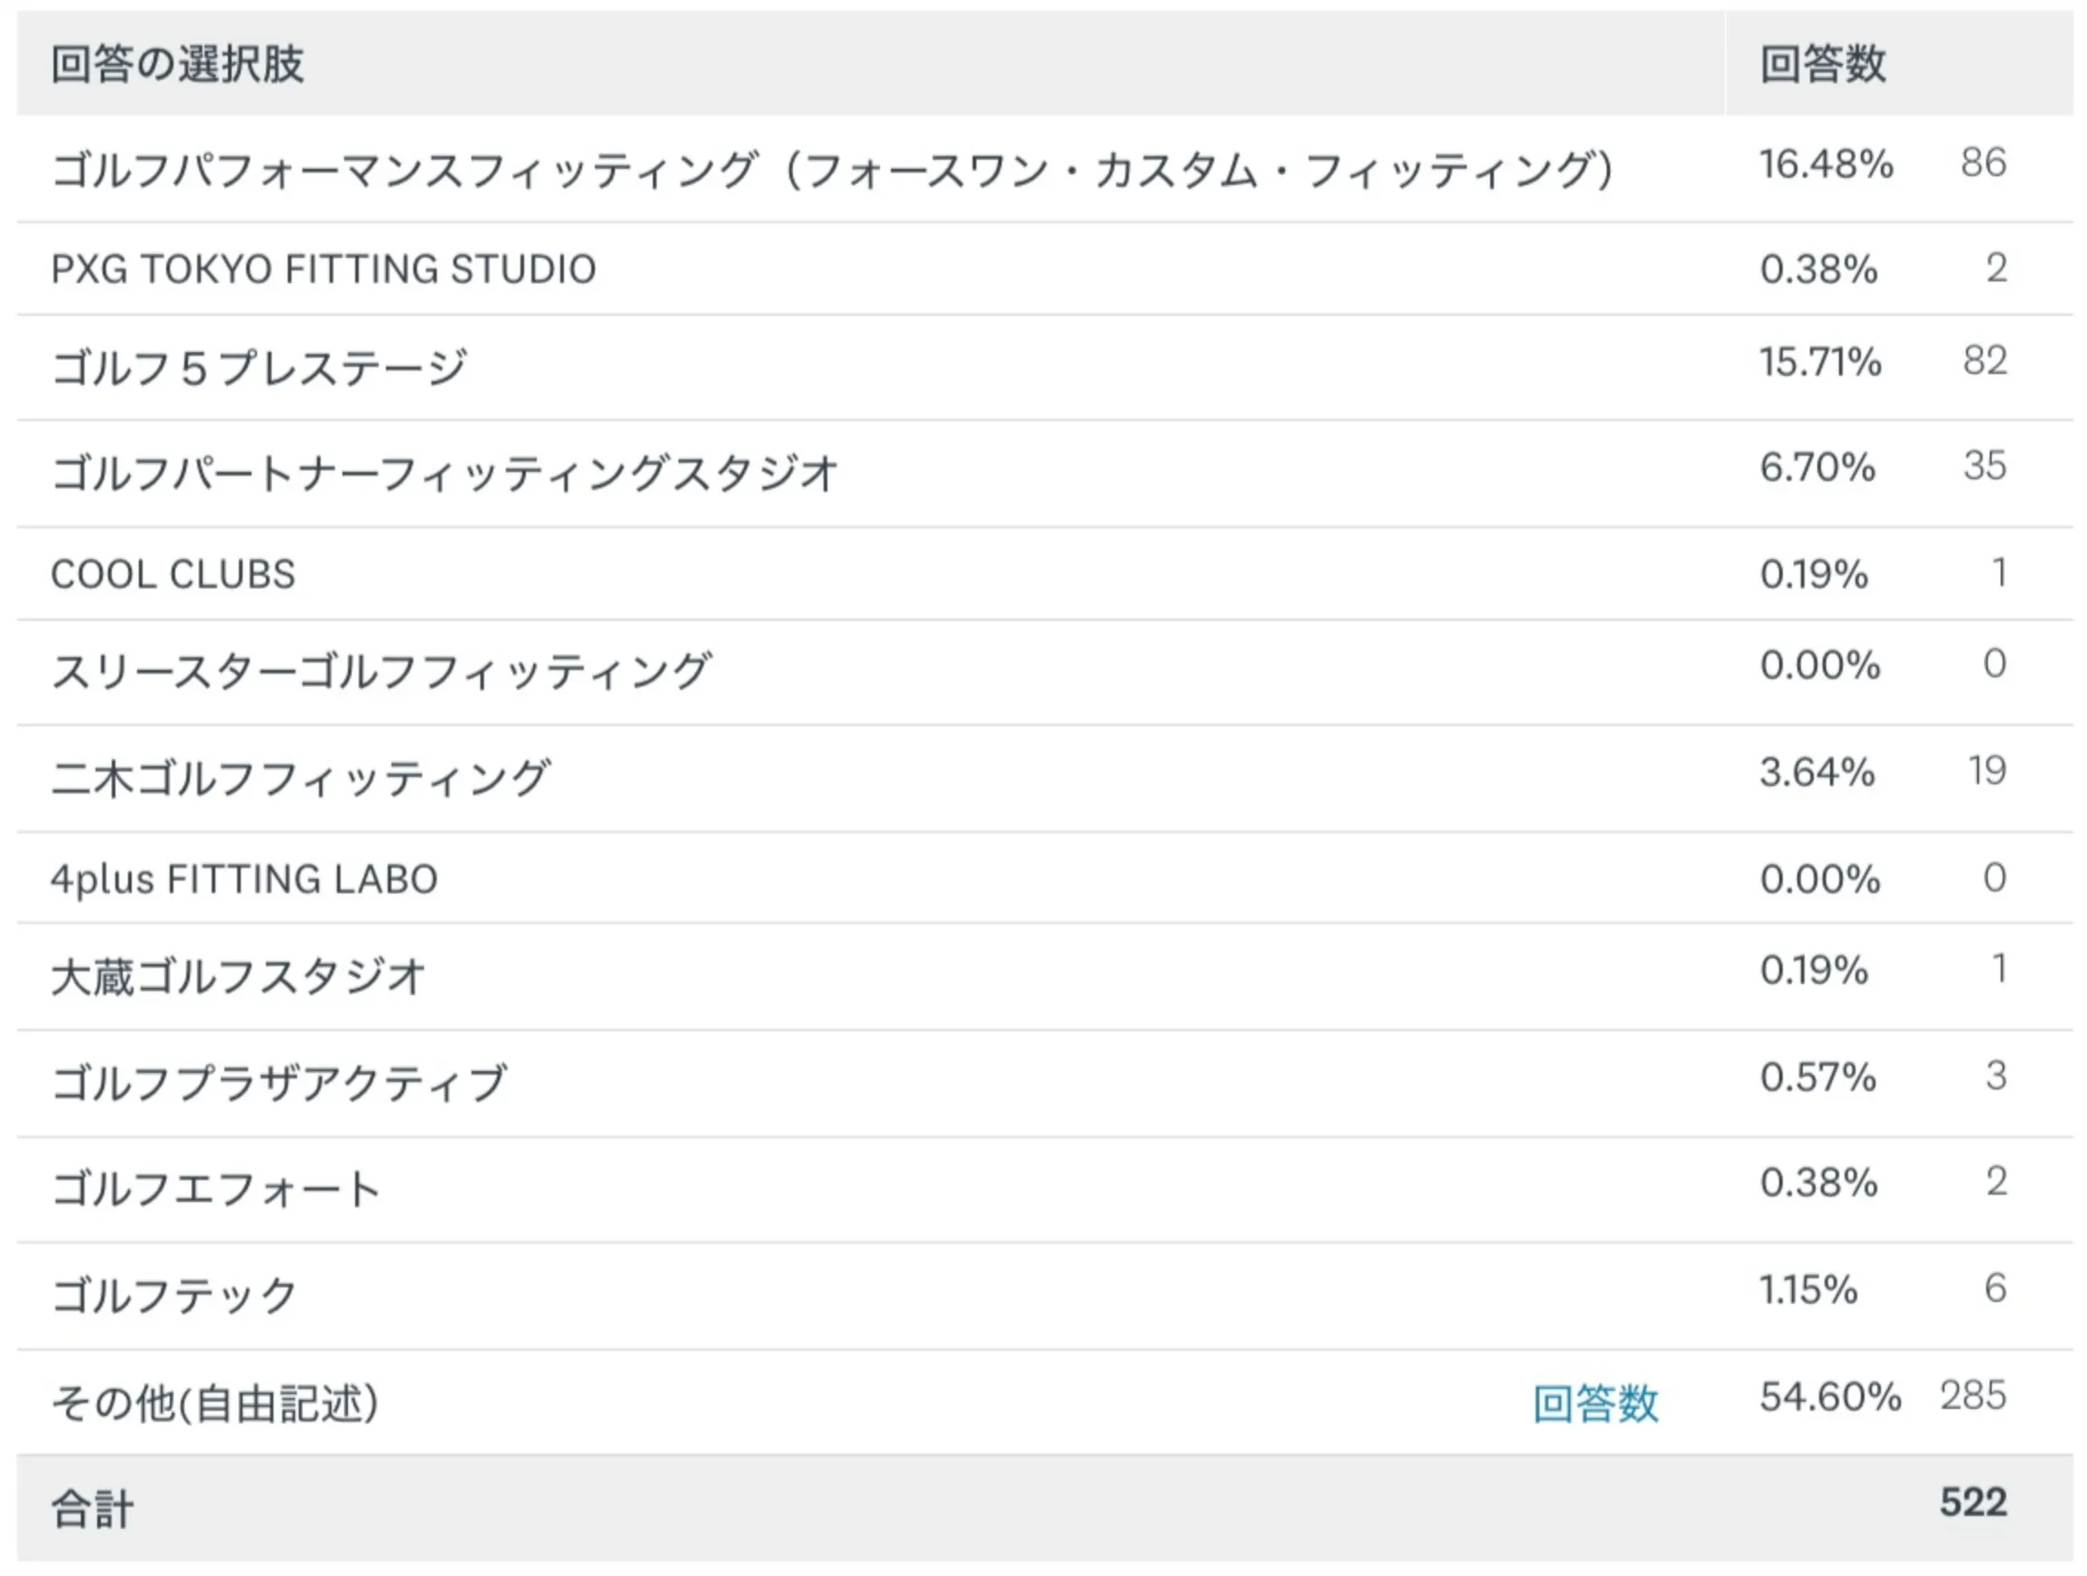Click the 合計 total label
Viewport: 2087px width, 1576px height.
pos(93,1508)
